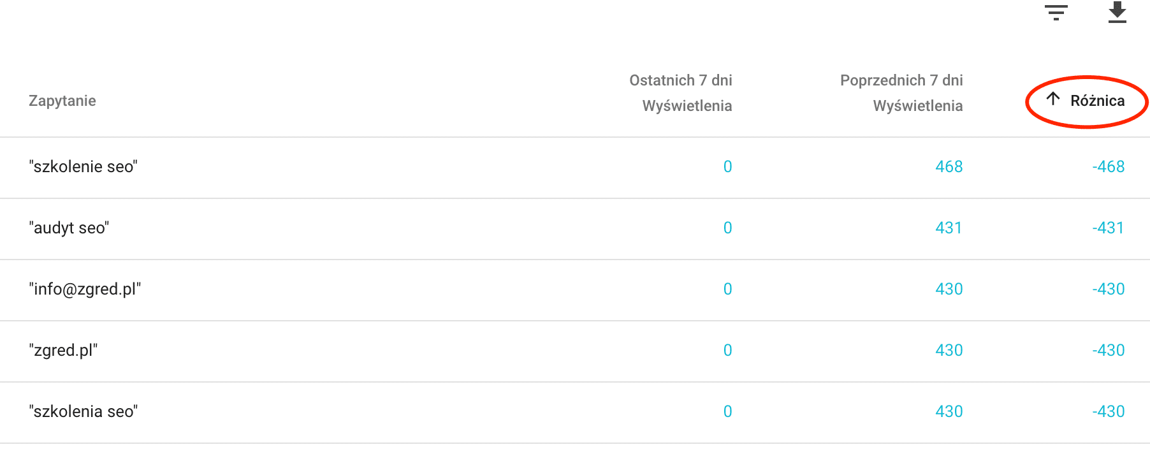Click difference value for "szkolenia seo" row
This screenshot has width=1150, height=454.
1108,412
